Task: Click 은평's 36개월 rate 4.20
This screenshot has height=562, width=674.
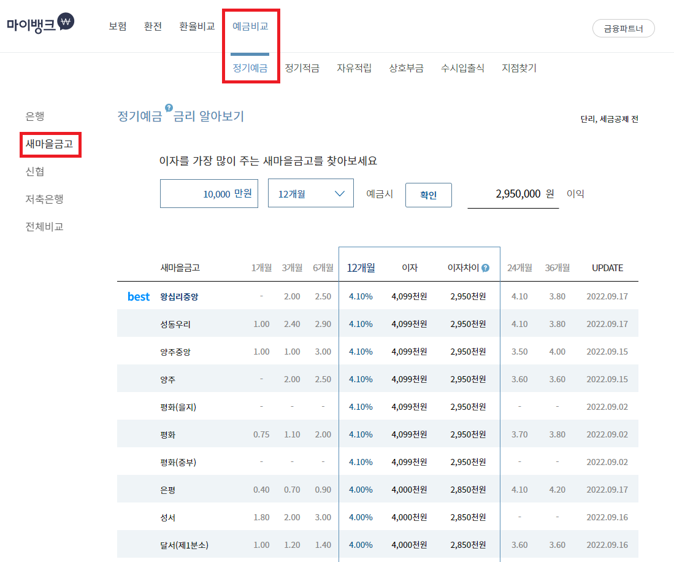Action: click(557, 490)
